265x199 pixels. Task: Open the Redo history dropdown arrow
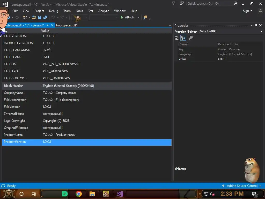point(67,17)
